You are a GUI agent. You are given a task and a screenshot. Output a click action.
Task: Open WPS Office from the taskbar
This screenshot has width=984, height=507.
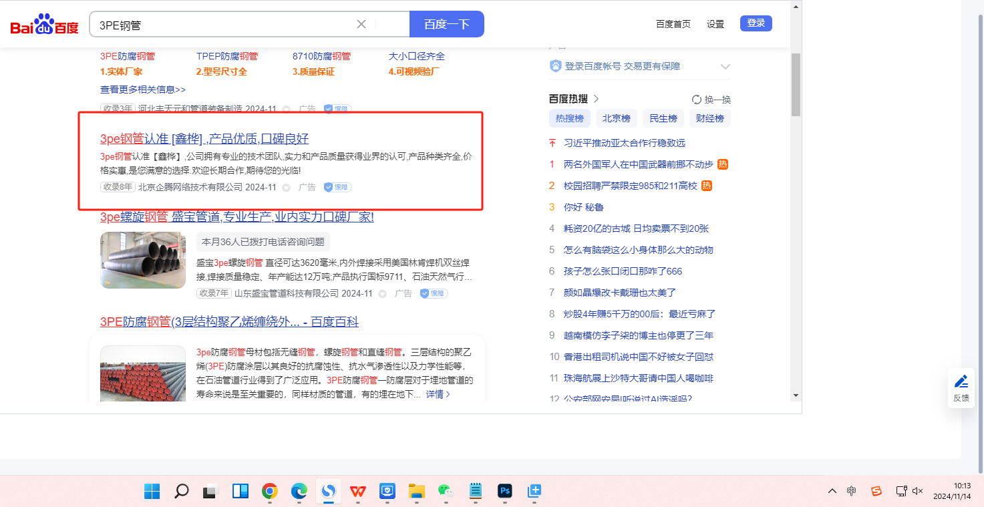tap(358, 492)
